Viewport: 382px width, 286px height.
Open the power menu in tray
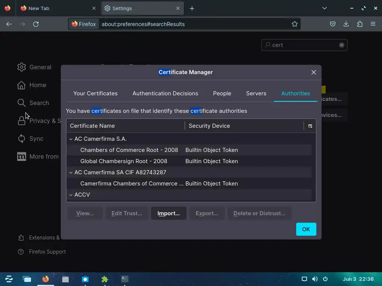click(325, 279)
